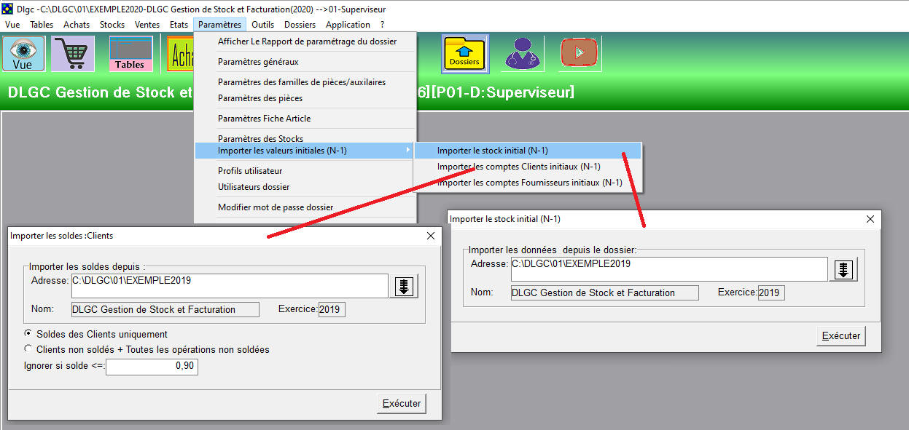Open the Outils menu
Viewport: 909px width, 430px height.
click(x=263, y=24)
